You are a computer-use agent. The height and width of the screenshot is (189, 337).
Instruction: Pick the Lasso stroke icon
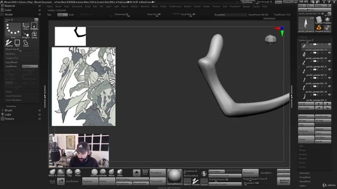point(26,43)
